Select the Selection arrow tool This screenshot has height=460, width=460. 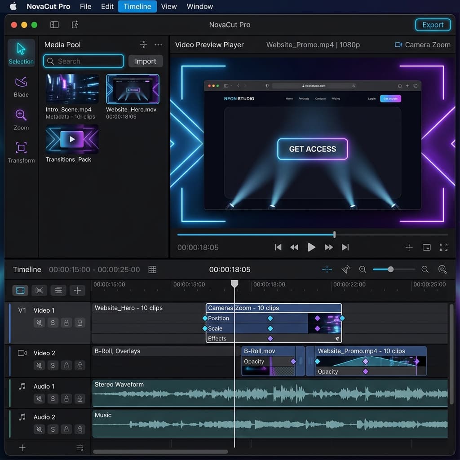[x=21, y=53]
